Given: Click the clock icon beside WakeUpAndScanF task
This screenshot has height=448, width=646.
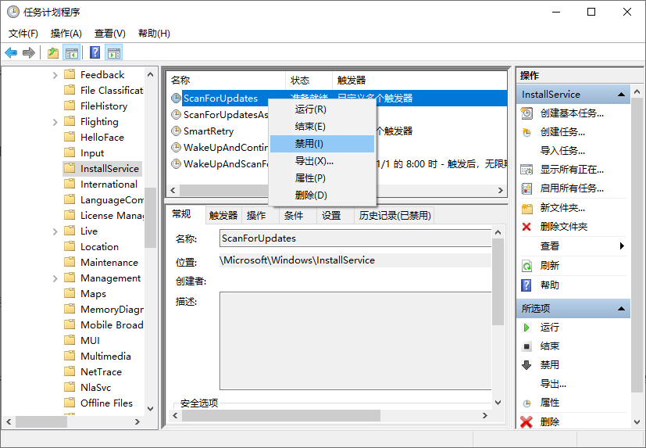Looking at the screenshot, I should pos(176,163).
